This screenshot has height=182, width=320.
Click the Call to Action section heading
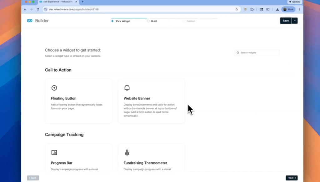point(58,70)
